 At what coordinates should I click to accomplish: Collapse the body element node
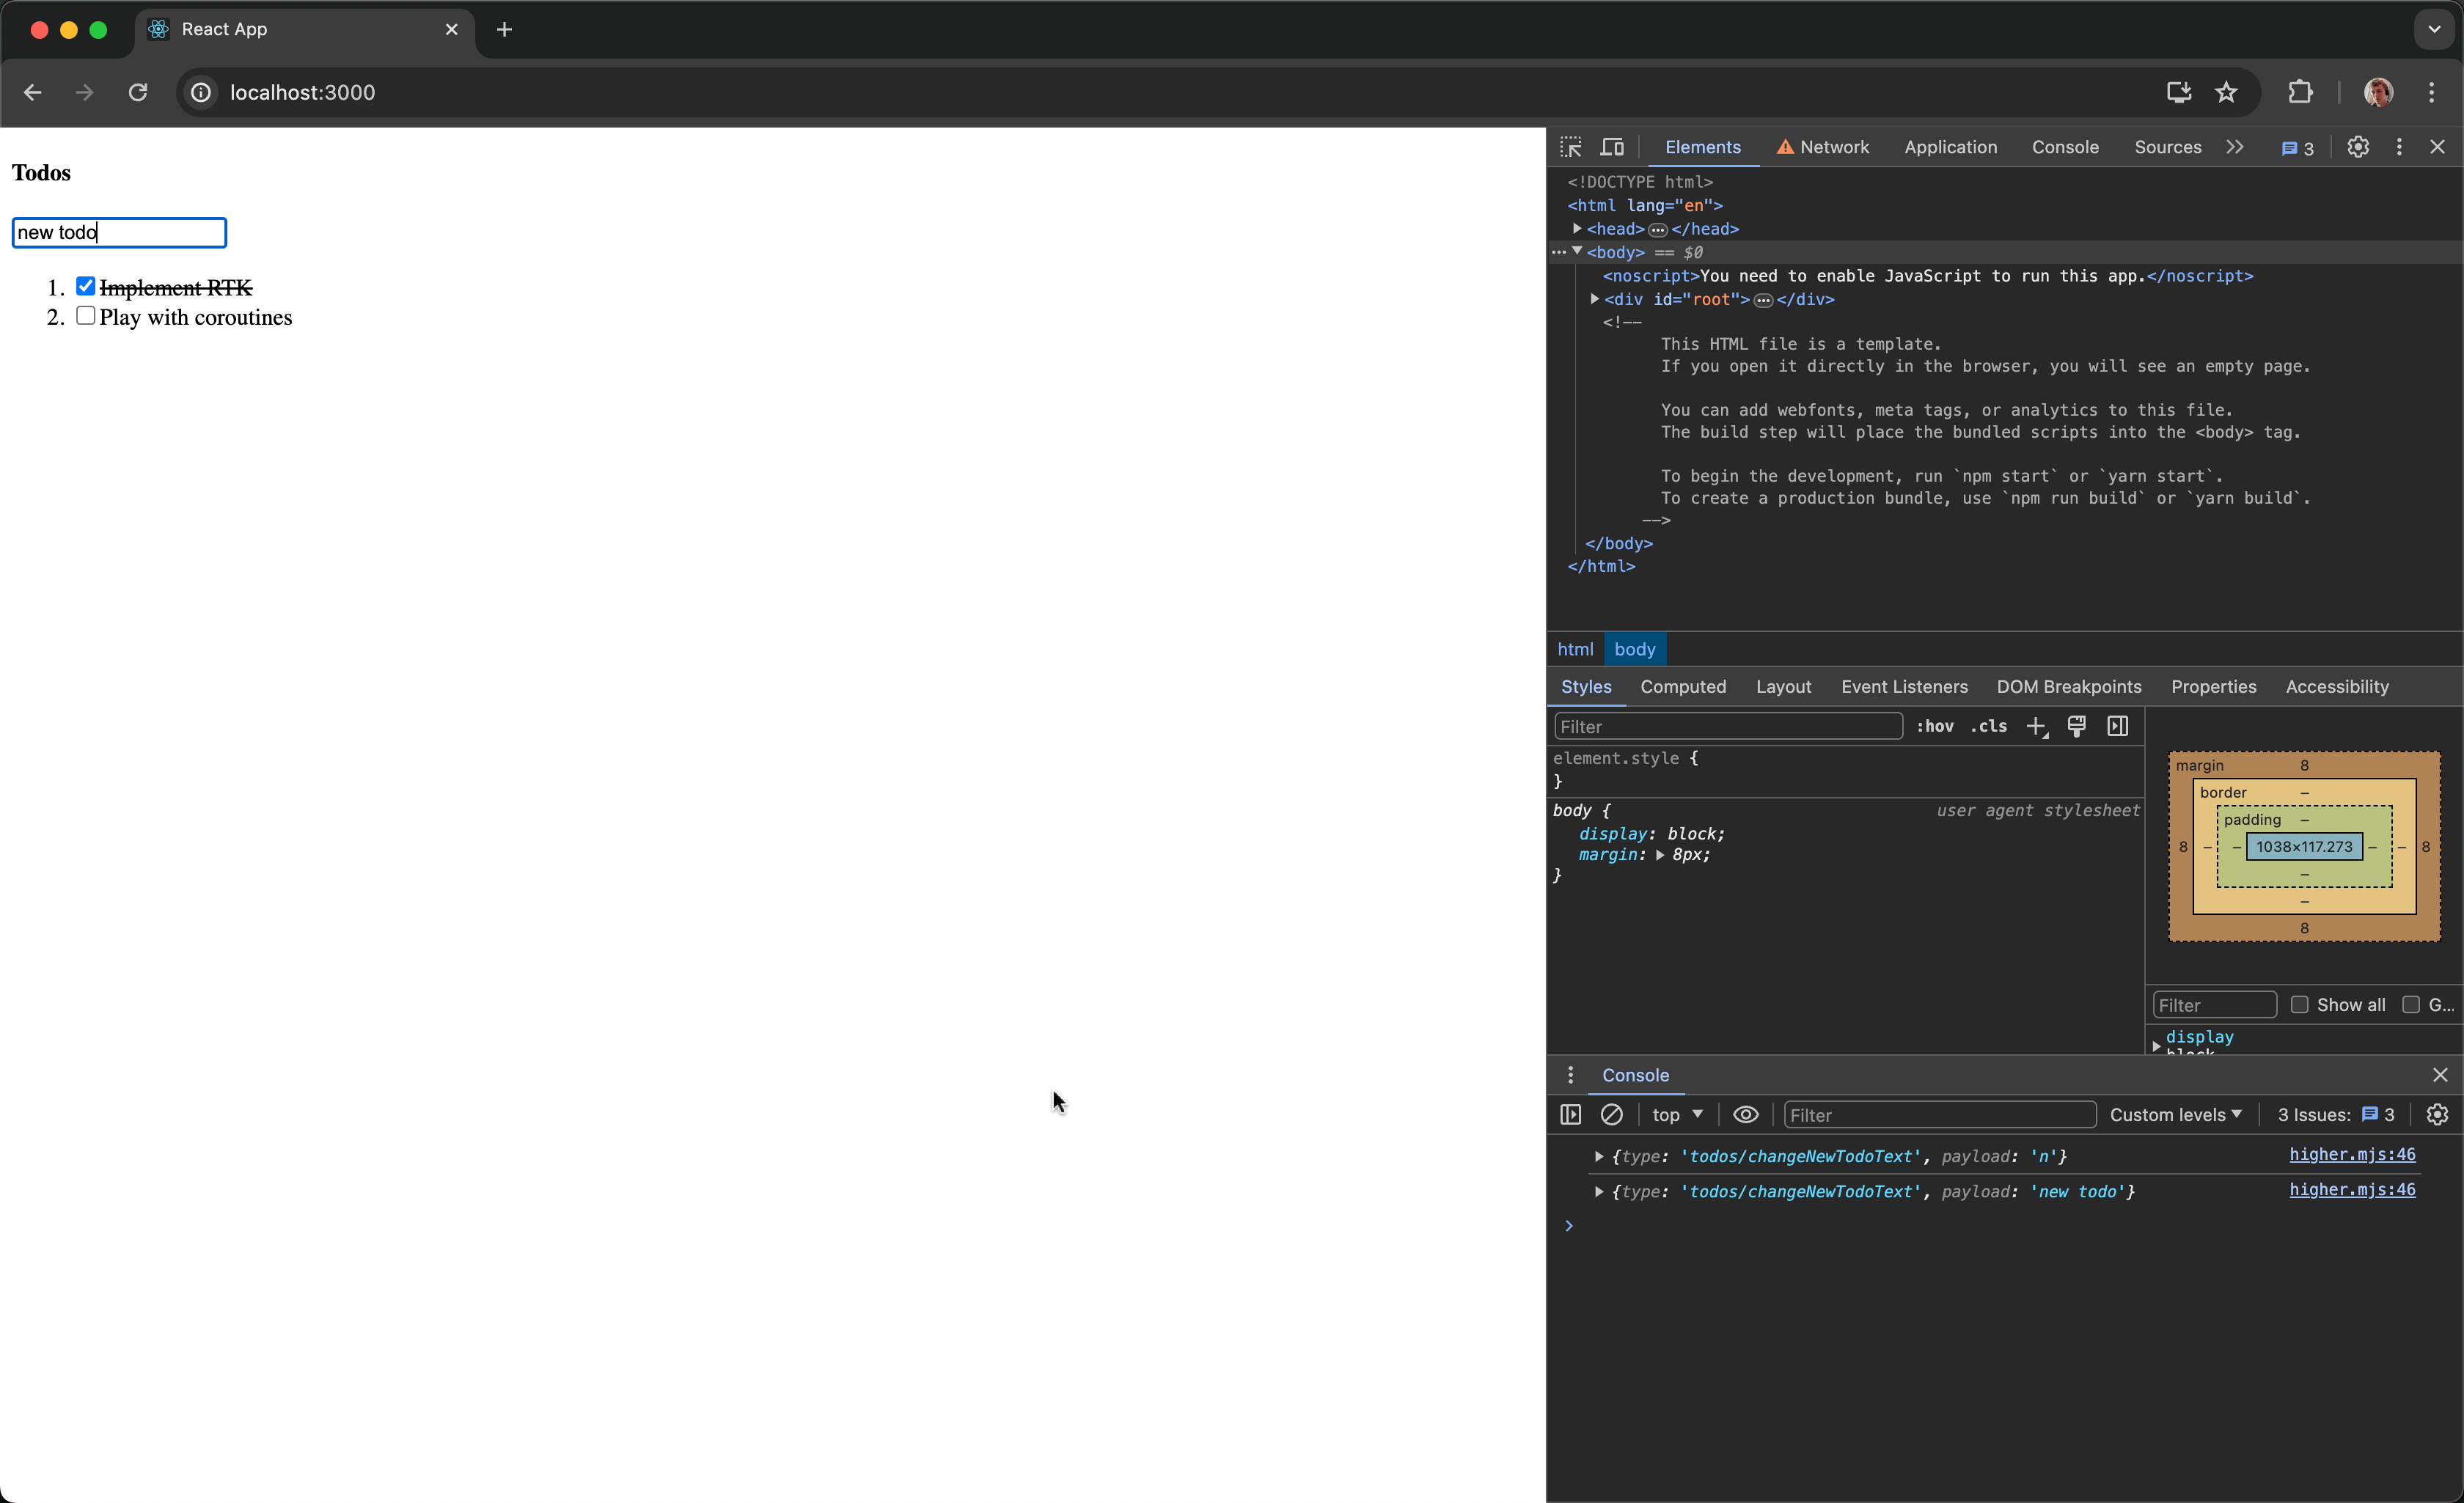click(1577, 252)
